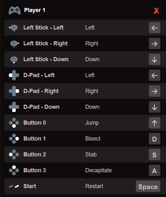Select the D-Pad - Down icon
The width and height of the screenshot is (166, 197).
(14, 107)
